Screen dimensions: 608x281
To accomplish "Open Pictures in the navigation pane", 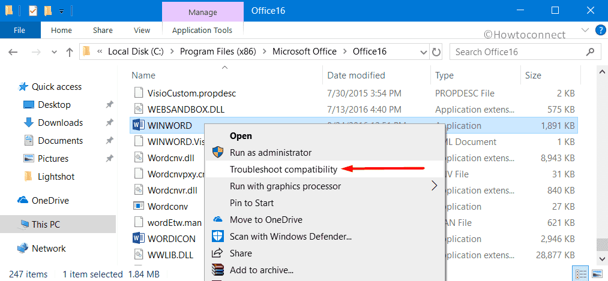I will click(53, 158).
